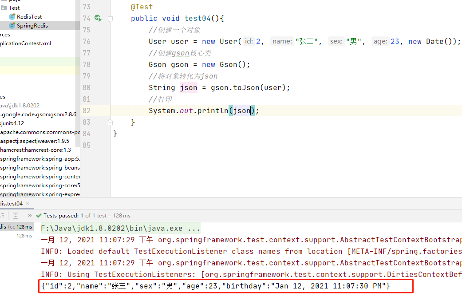Click line number 80 in the gutter

point(87,87)
